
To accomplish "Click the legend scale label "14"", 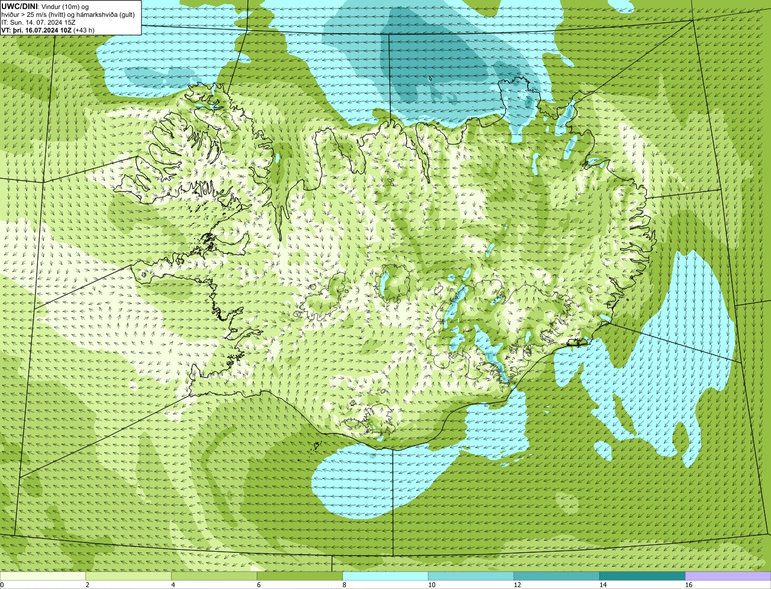I will (x=602, y=585).
